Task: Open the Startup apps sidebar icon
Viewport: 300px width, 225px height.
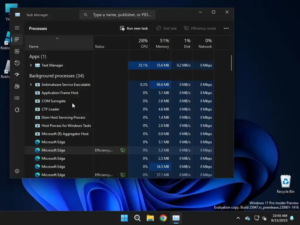Action: (x=17, y=75)
